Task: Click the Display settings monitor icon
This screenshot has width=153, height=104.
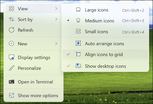Action: tap(11, 57)
